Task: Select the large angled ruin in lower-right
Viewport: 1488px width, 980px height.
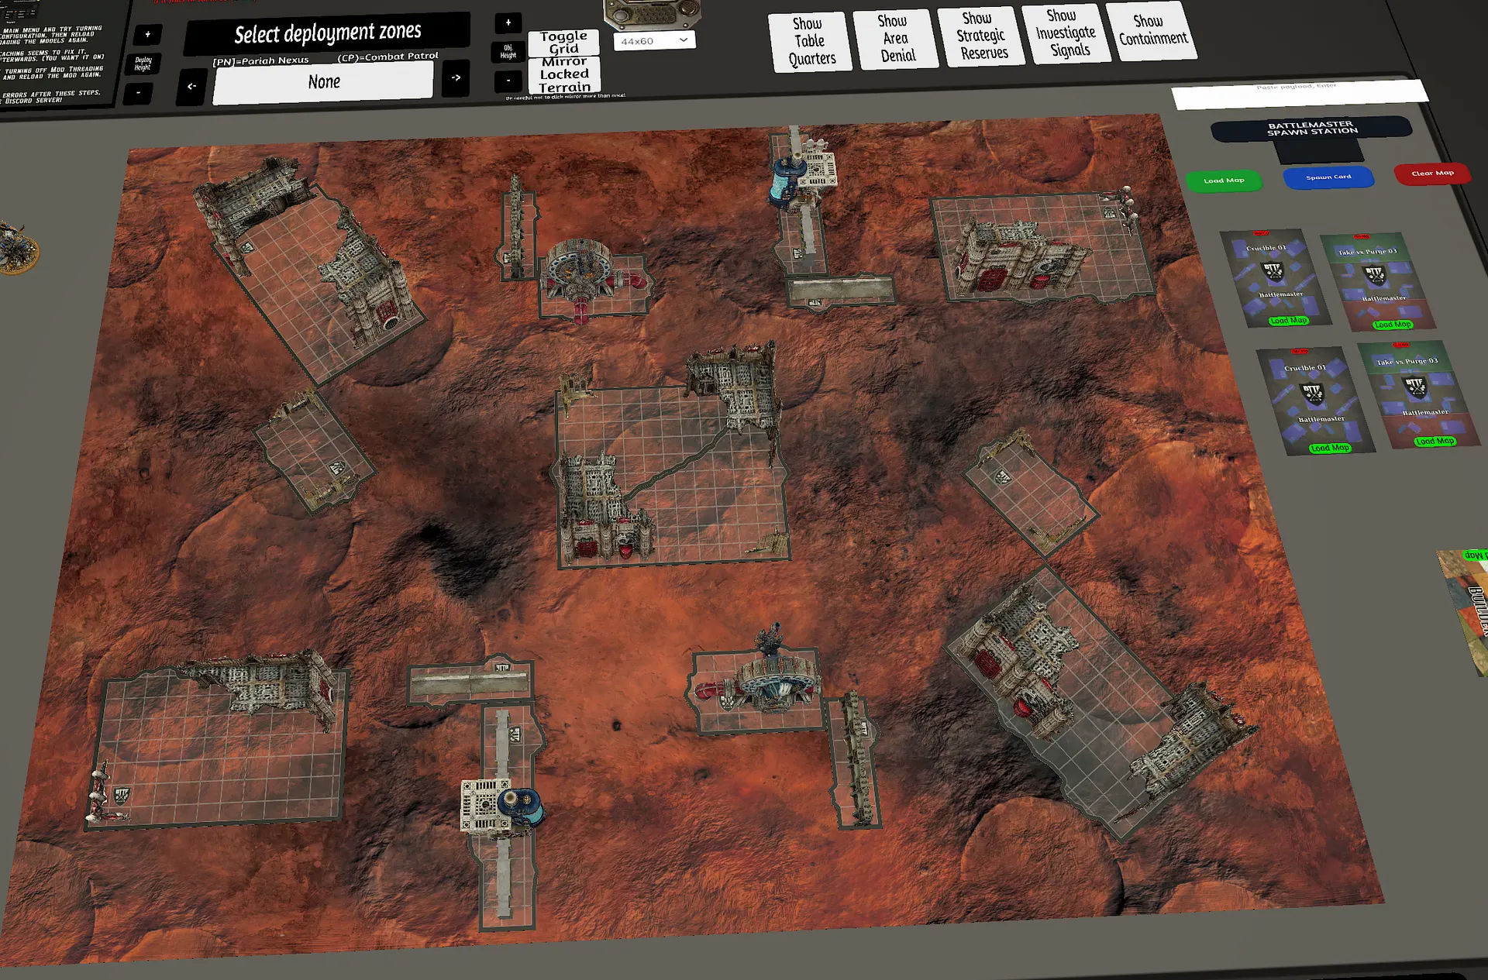Action: click(1100, 705)
